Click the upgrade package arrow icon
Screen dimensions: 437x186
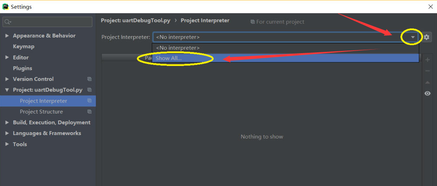click(427, 82)
